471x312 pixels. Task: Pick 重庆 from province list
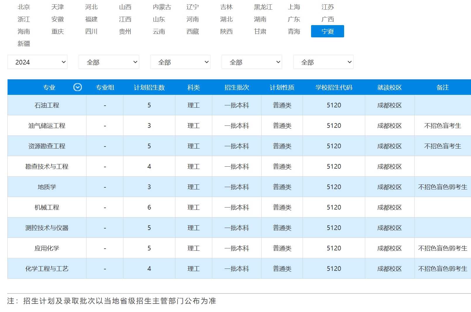[58, 32]
